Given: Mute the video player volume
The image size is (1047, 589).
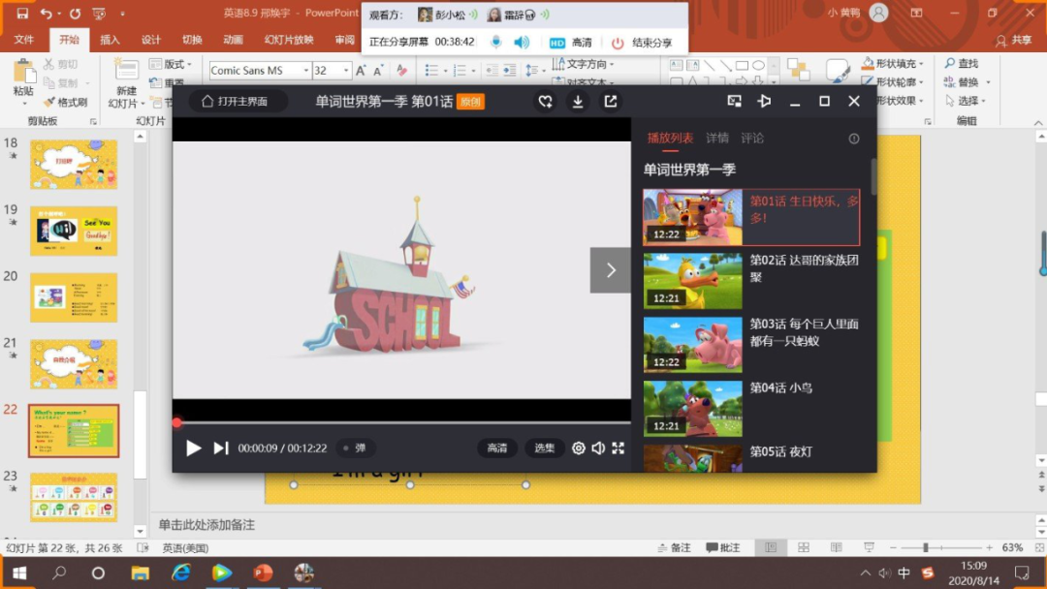Looking at the screenshot, I should pyautogui.click(x=598, y=449).
